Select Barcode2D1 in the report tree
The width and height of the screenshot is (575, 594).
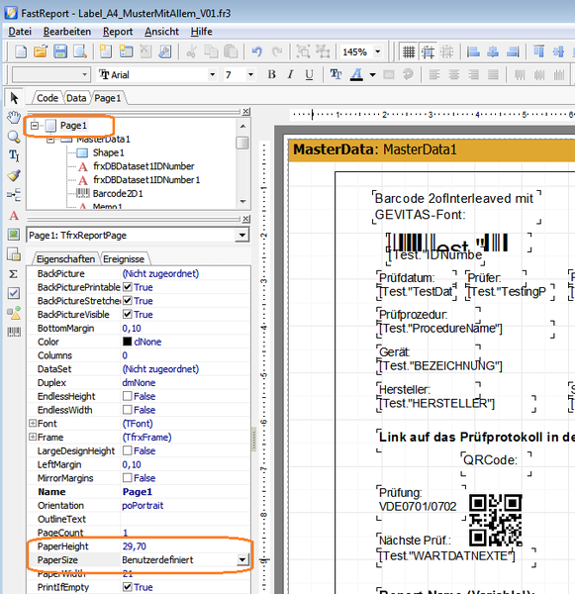tap(118, 194)
